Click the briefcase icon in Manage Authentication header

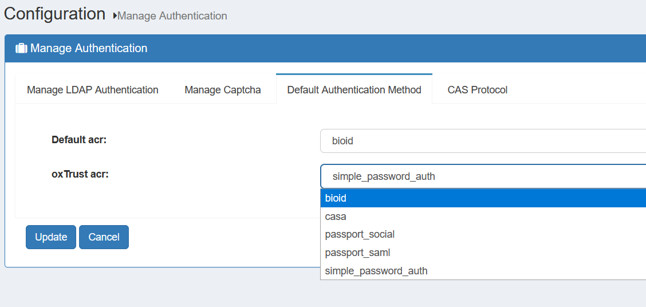(21, 48)
